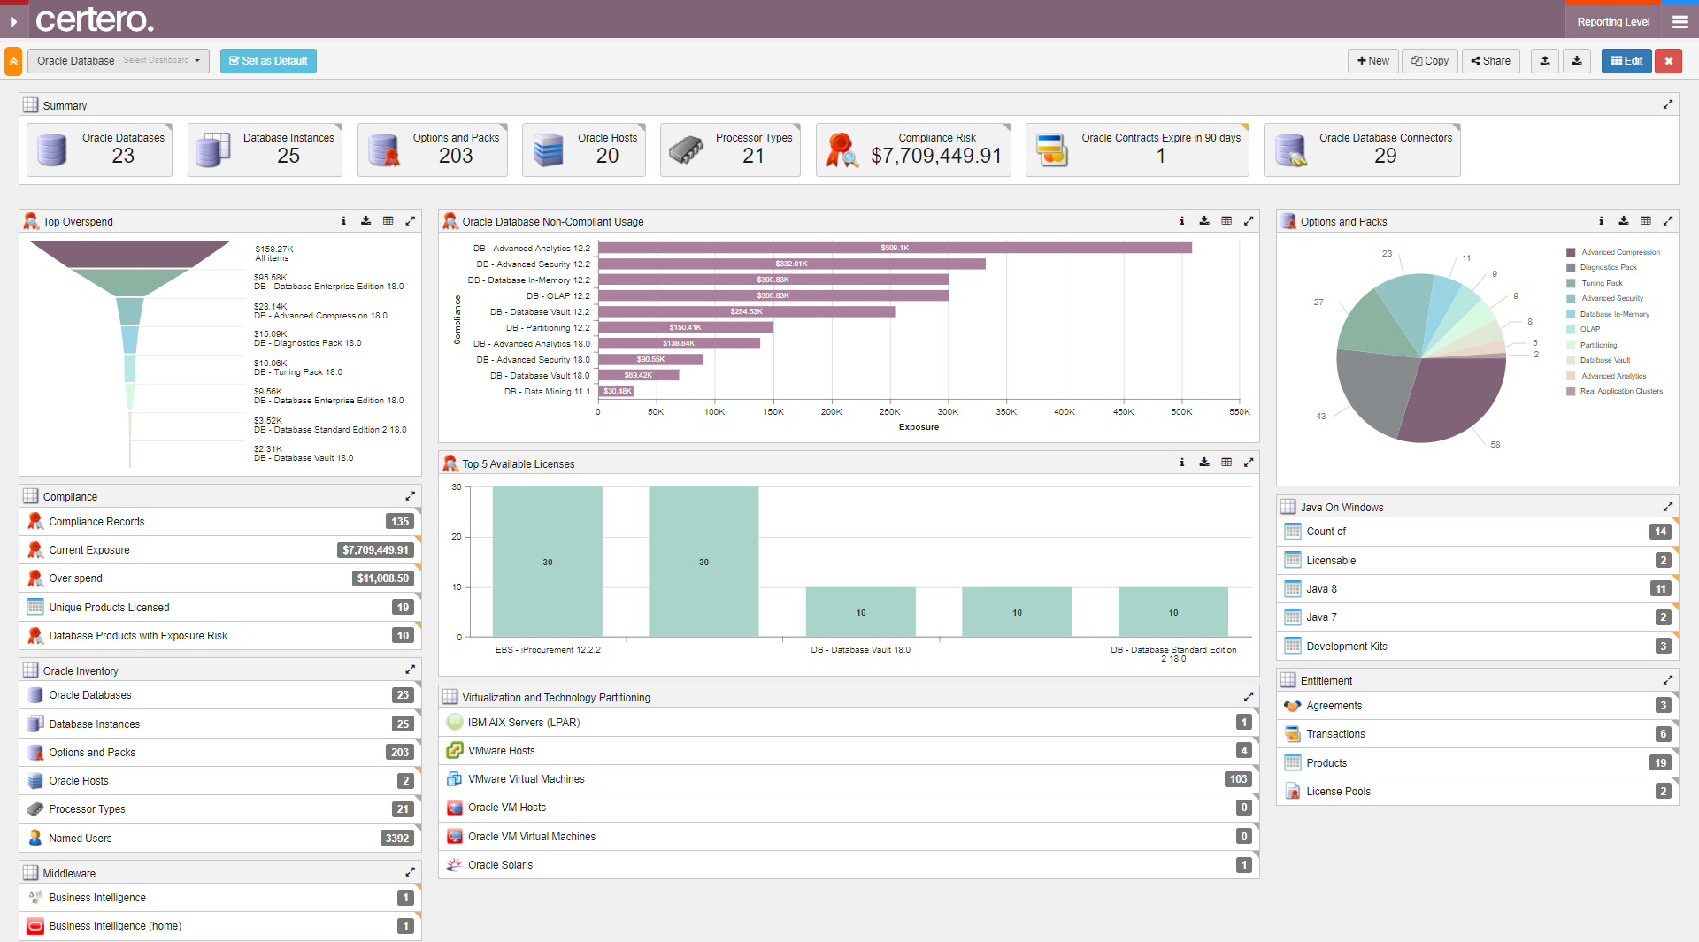Click the Oracle Hosts summary tile icon

[x=547, y=149]
